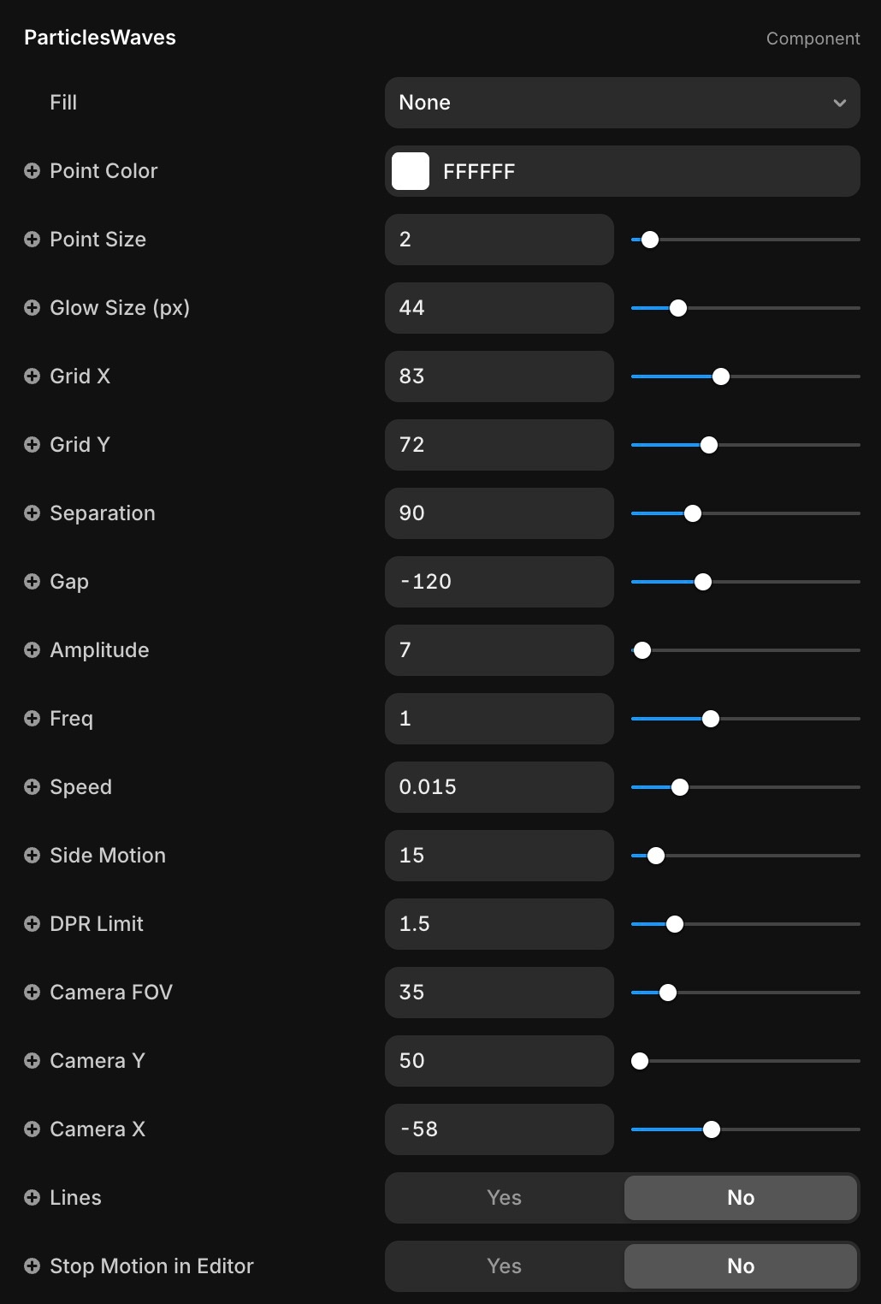
Task: Set Lines option to No
Action: (x=741, y=1198)
